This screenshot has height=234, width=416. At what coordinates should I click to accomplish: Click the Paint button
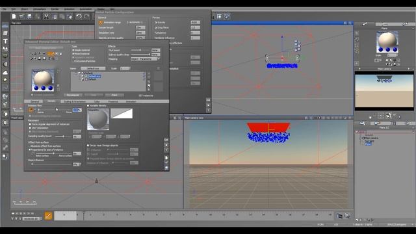[x=114, y=95]
